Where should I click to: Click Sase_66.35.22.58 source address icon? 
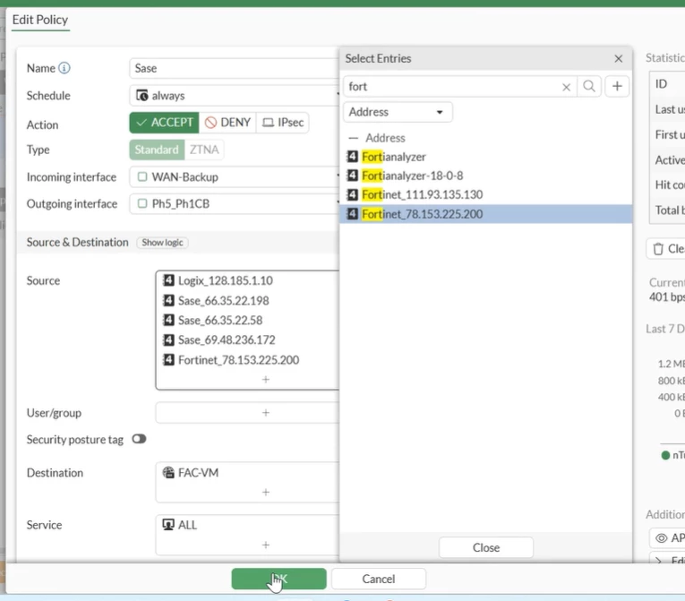(x=168, y=320)
